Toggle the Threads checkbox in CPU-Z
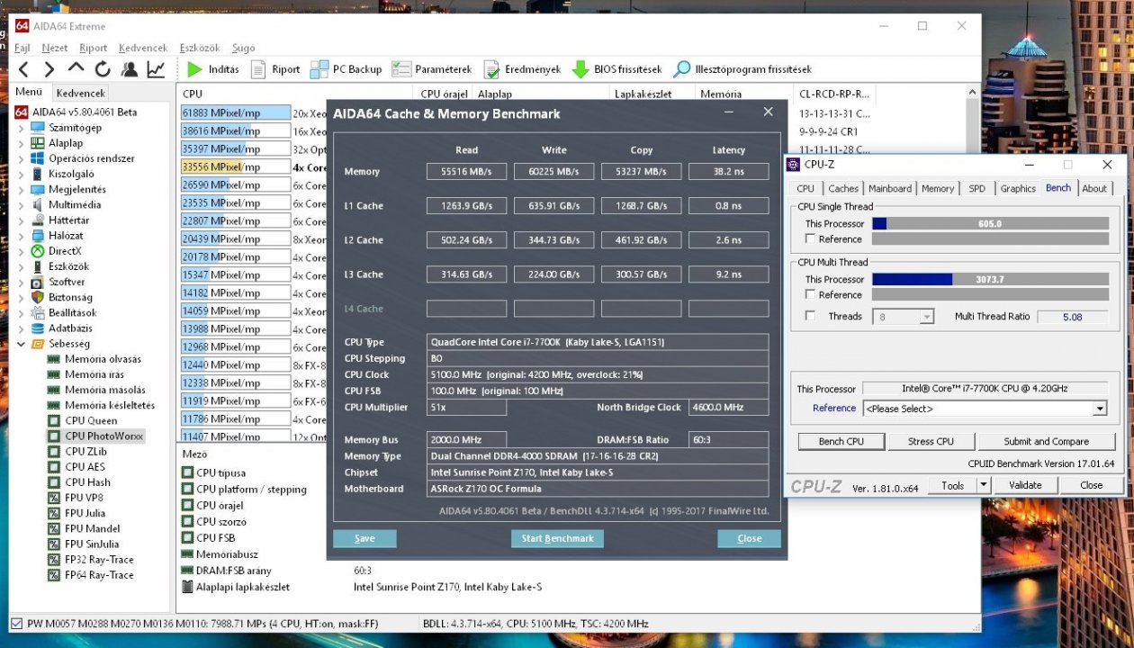Image resolution: width=1134 pixels, height=648 pixels. [810, 316]
